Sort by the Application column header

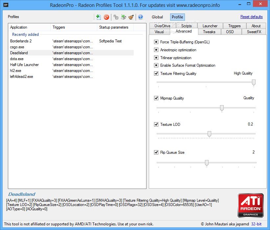click(x=29, y=27)
